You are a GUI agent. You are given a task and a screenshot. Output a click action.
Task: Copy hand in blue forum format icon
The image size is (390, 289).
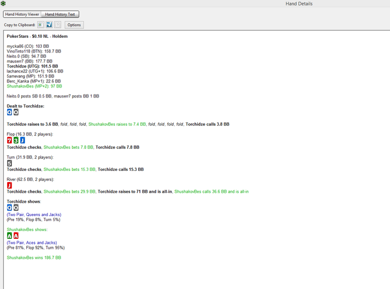point(49,25)
